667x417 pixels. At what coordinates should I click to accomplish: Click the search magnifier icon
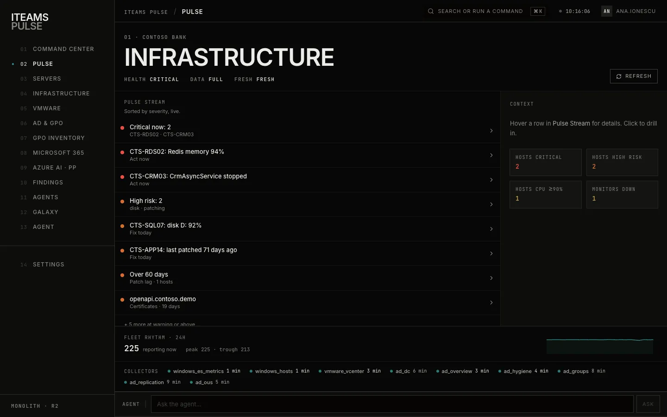(x=431, y=11)
